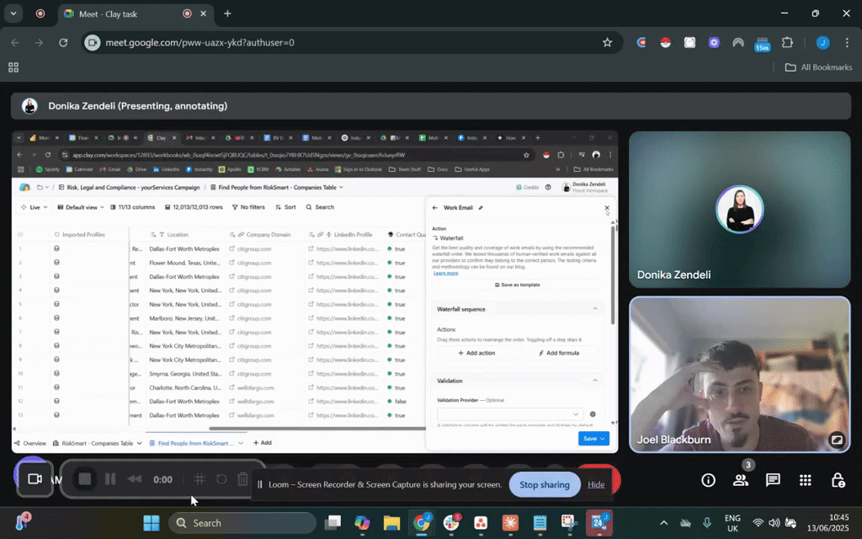Image resolution: width=862 pixels, height=539 pixels.
Task: Open the All Bookmarks folder
Action: click(x=818, y=67)
